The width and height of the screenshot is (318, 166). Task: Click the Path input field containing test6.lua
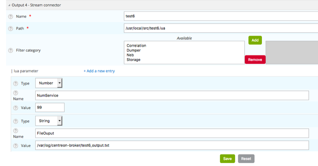click(x=221, y=28)
